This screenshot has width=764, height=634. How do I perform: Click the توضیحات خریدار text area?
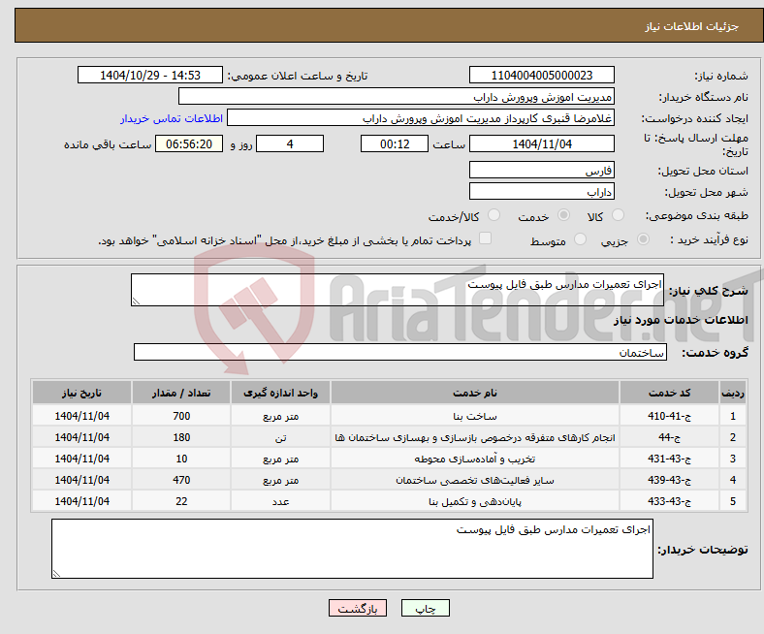pyautogui.click(x=352, y=549)
